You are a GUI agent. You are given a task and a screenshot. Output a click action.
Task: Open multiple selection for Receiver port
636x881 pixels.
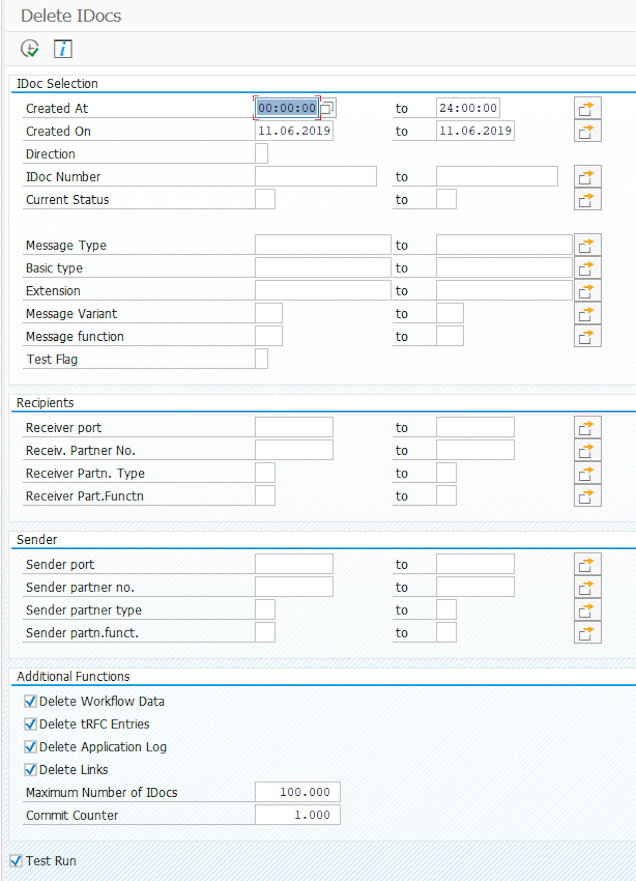pyautogui.click(x=587, y=428)
